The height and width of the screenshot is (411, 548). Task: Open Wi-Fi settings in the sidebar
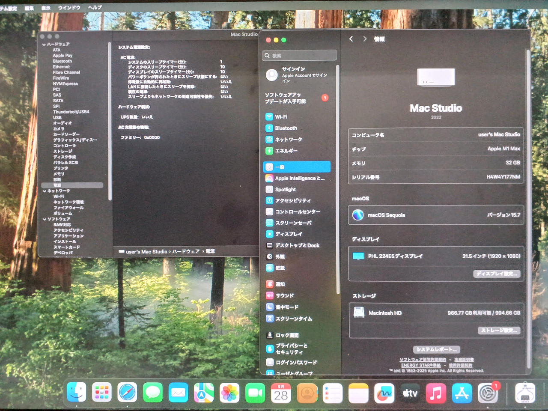pyautogui.click(x=281, y=117)
